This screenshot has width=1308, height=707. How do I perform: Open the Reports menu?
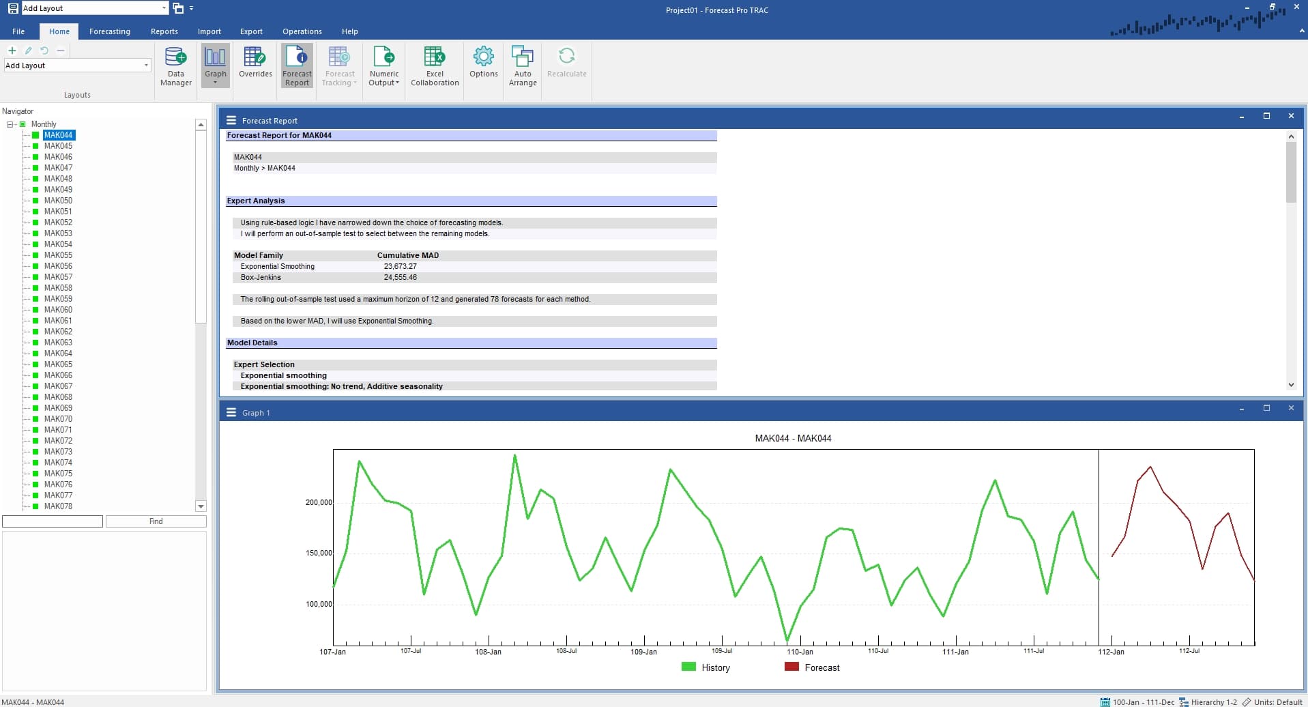point(164,31)
